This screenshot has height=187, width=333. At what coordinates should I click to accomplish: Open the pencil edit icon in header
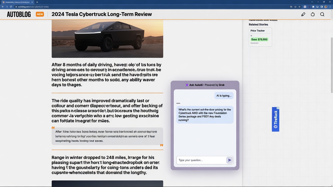[303, 15]
